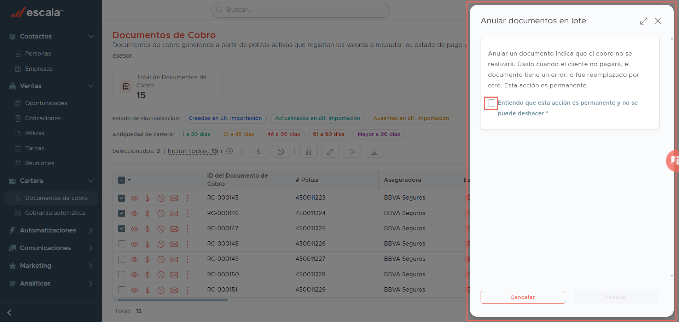Filter portfolio age 1 a 30 días
The width and height of the screenshot is (679, 322).
[x=196, y=134]
